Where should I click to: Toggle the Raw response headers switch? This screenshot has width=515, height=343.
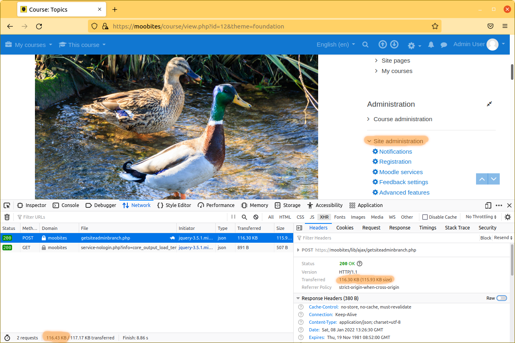tap(502, 298)
